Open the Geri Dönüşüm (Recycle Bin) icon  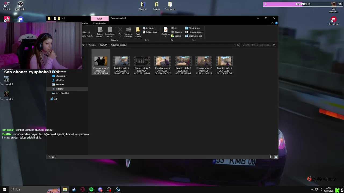click(x=334, y=7)
